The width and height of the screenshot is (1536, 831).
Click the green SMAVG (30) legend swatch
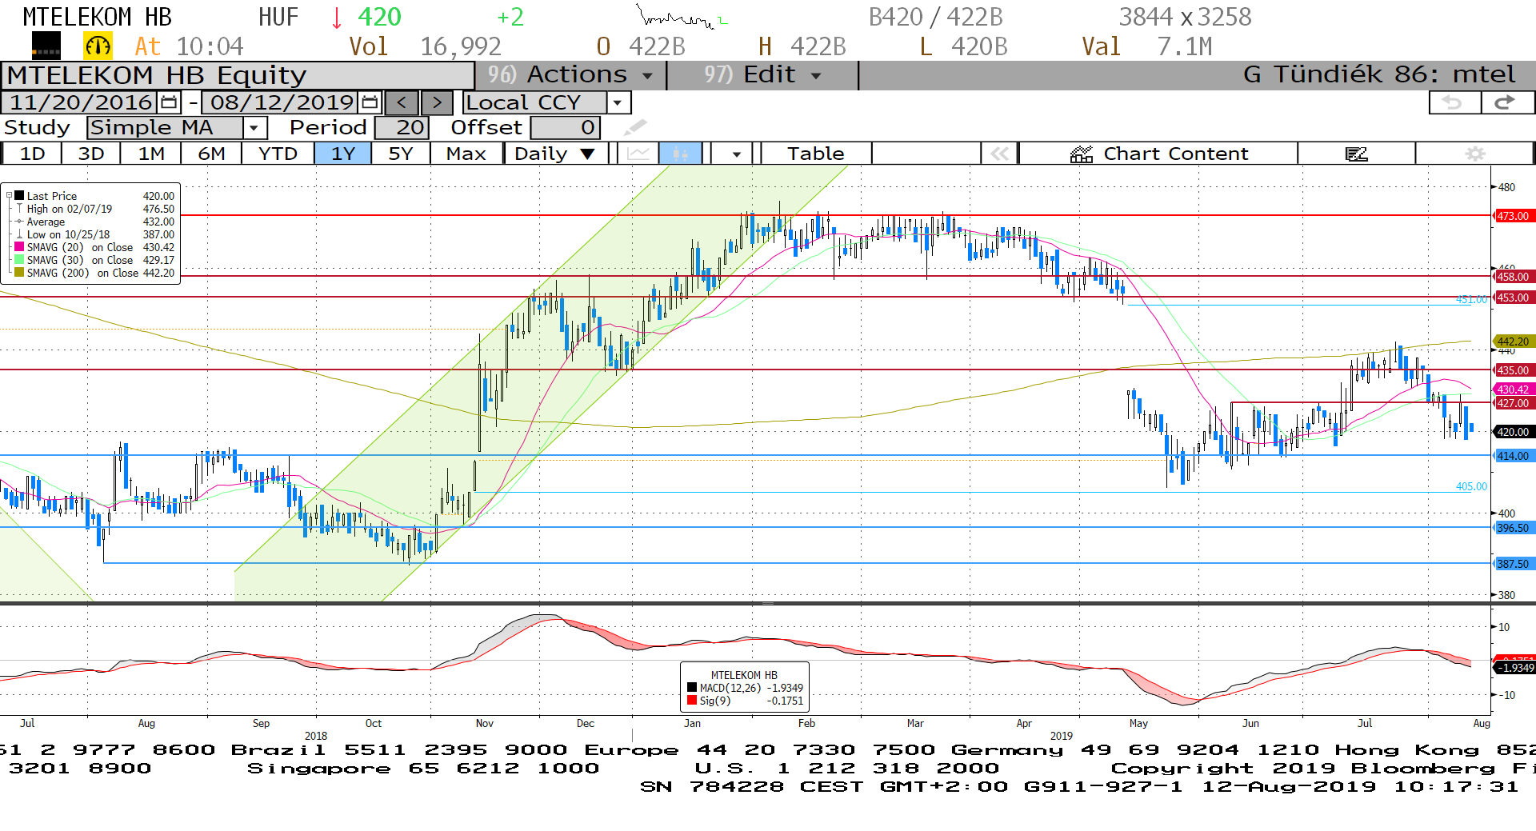coord(19,260)
